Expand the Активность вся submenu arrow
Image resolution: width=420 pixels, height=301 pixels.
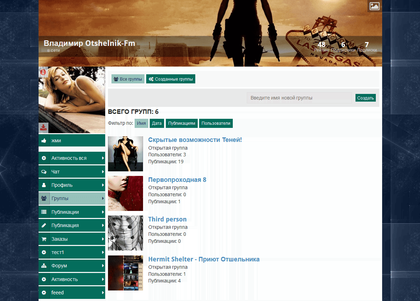click(x=103, y=158)
